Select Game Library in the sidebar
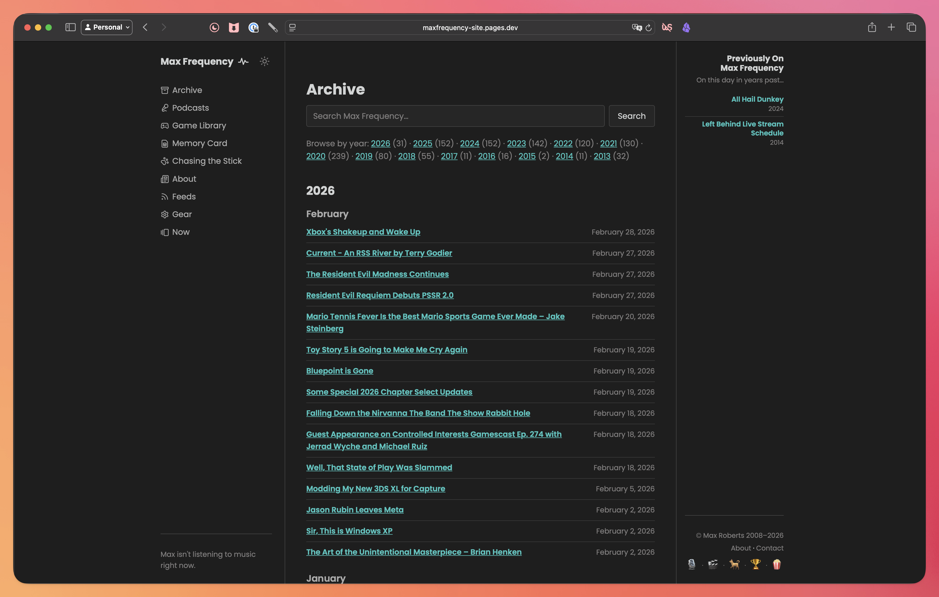 pos(199,125)
